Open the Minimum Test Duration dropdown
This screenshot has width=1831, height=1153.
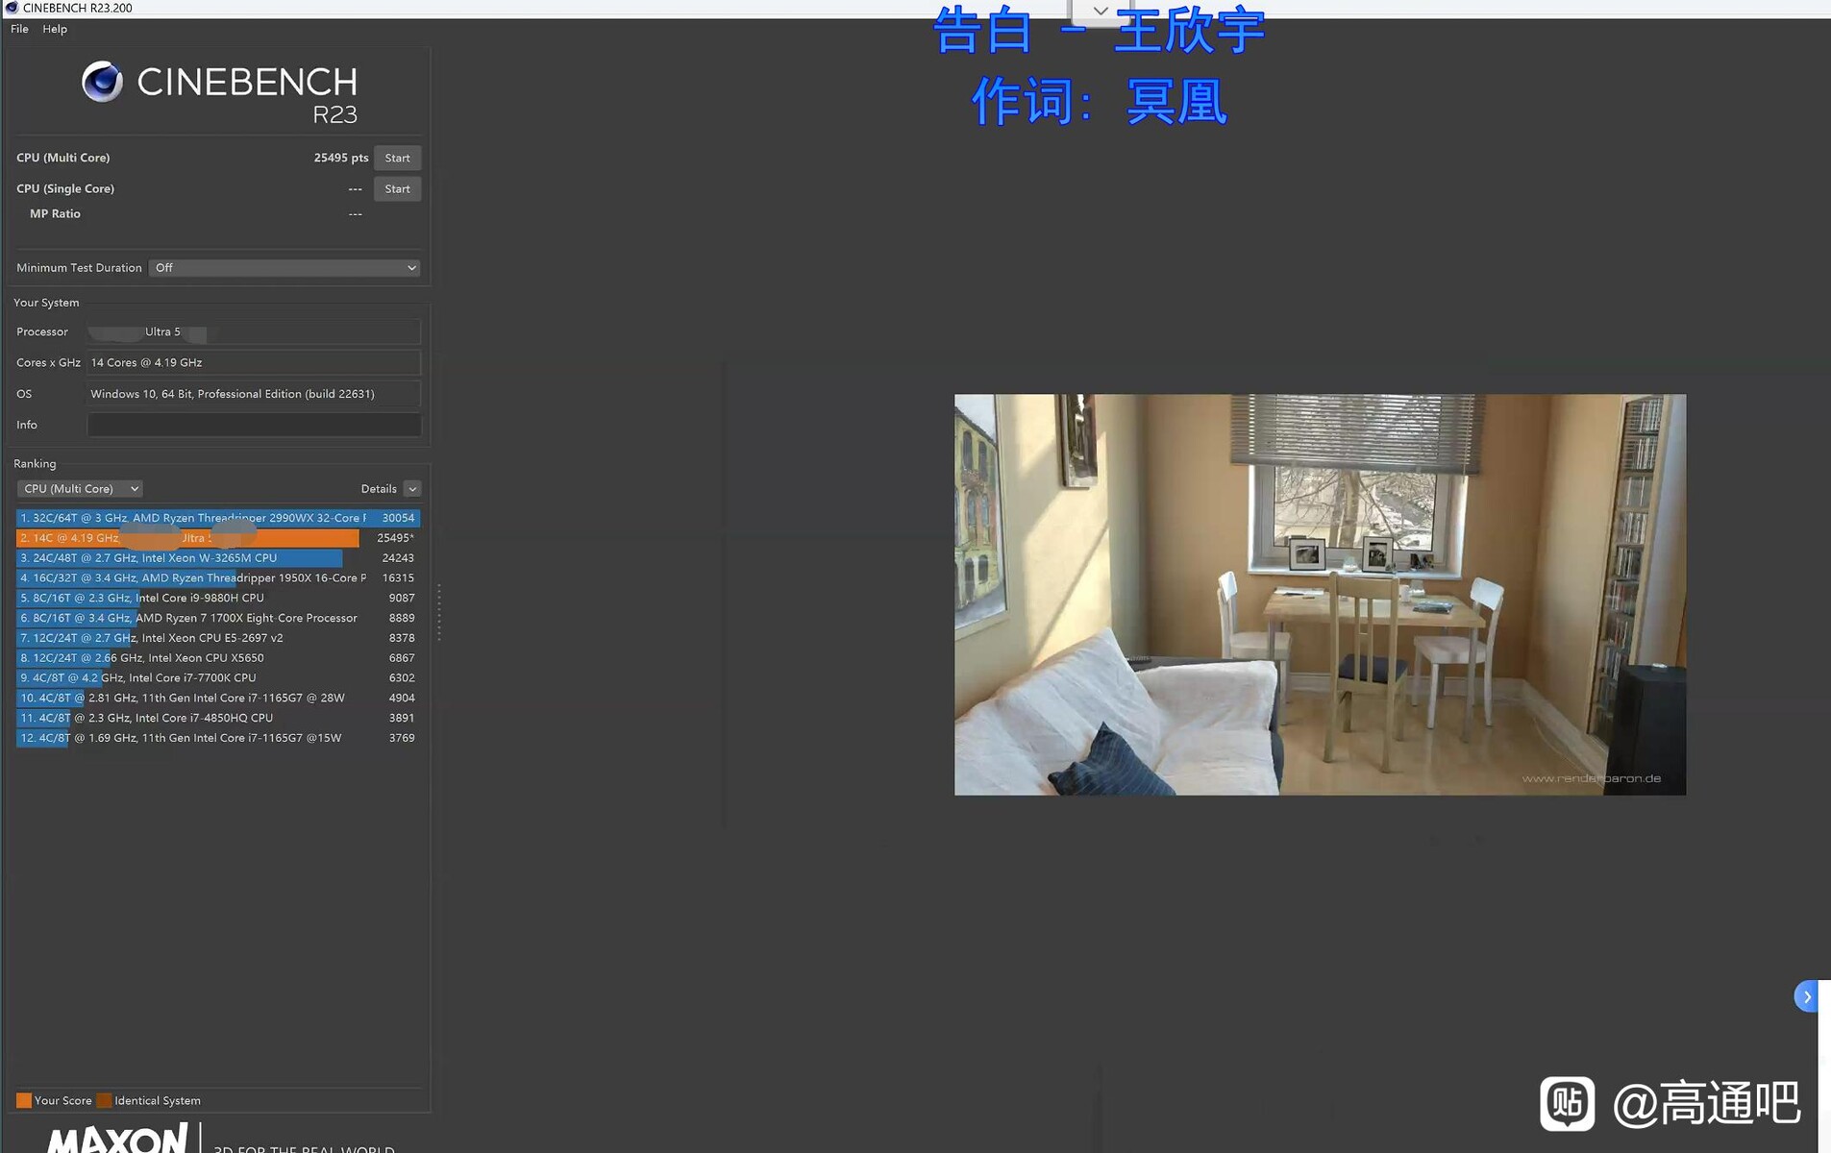click(285, 268)
